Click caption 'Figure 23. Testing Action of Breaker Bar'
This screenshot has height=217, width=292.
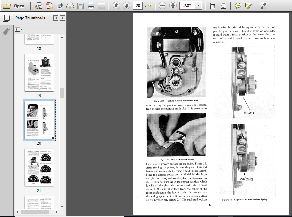pos(176,101)
